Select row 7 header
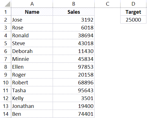Viewport: 147px width, 118px height. [x=6, y=59]
